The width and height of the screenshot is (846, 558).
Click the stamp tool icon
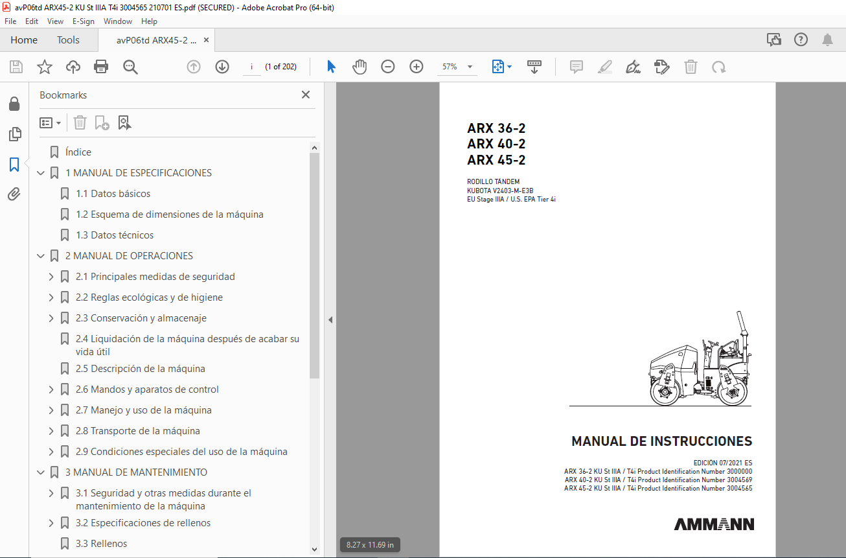pyautogui.click(x=661, y=67)
